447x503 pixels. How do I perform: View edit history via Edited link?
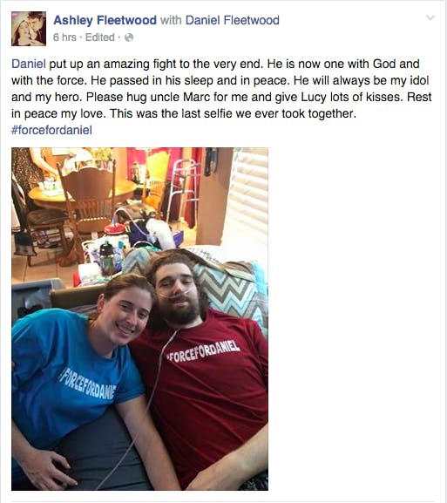click(x=99, y=37)
